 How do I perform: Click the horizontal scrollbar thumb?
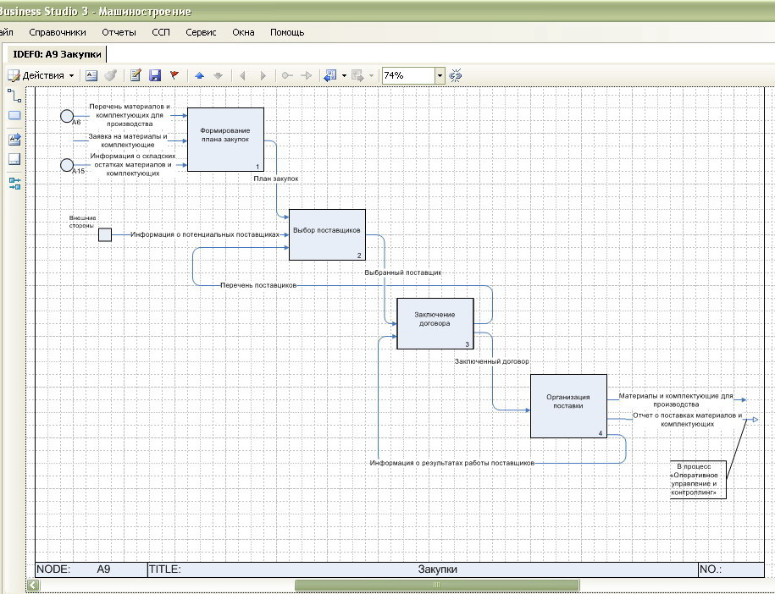[x=436, y=585]
